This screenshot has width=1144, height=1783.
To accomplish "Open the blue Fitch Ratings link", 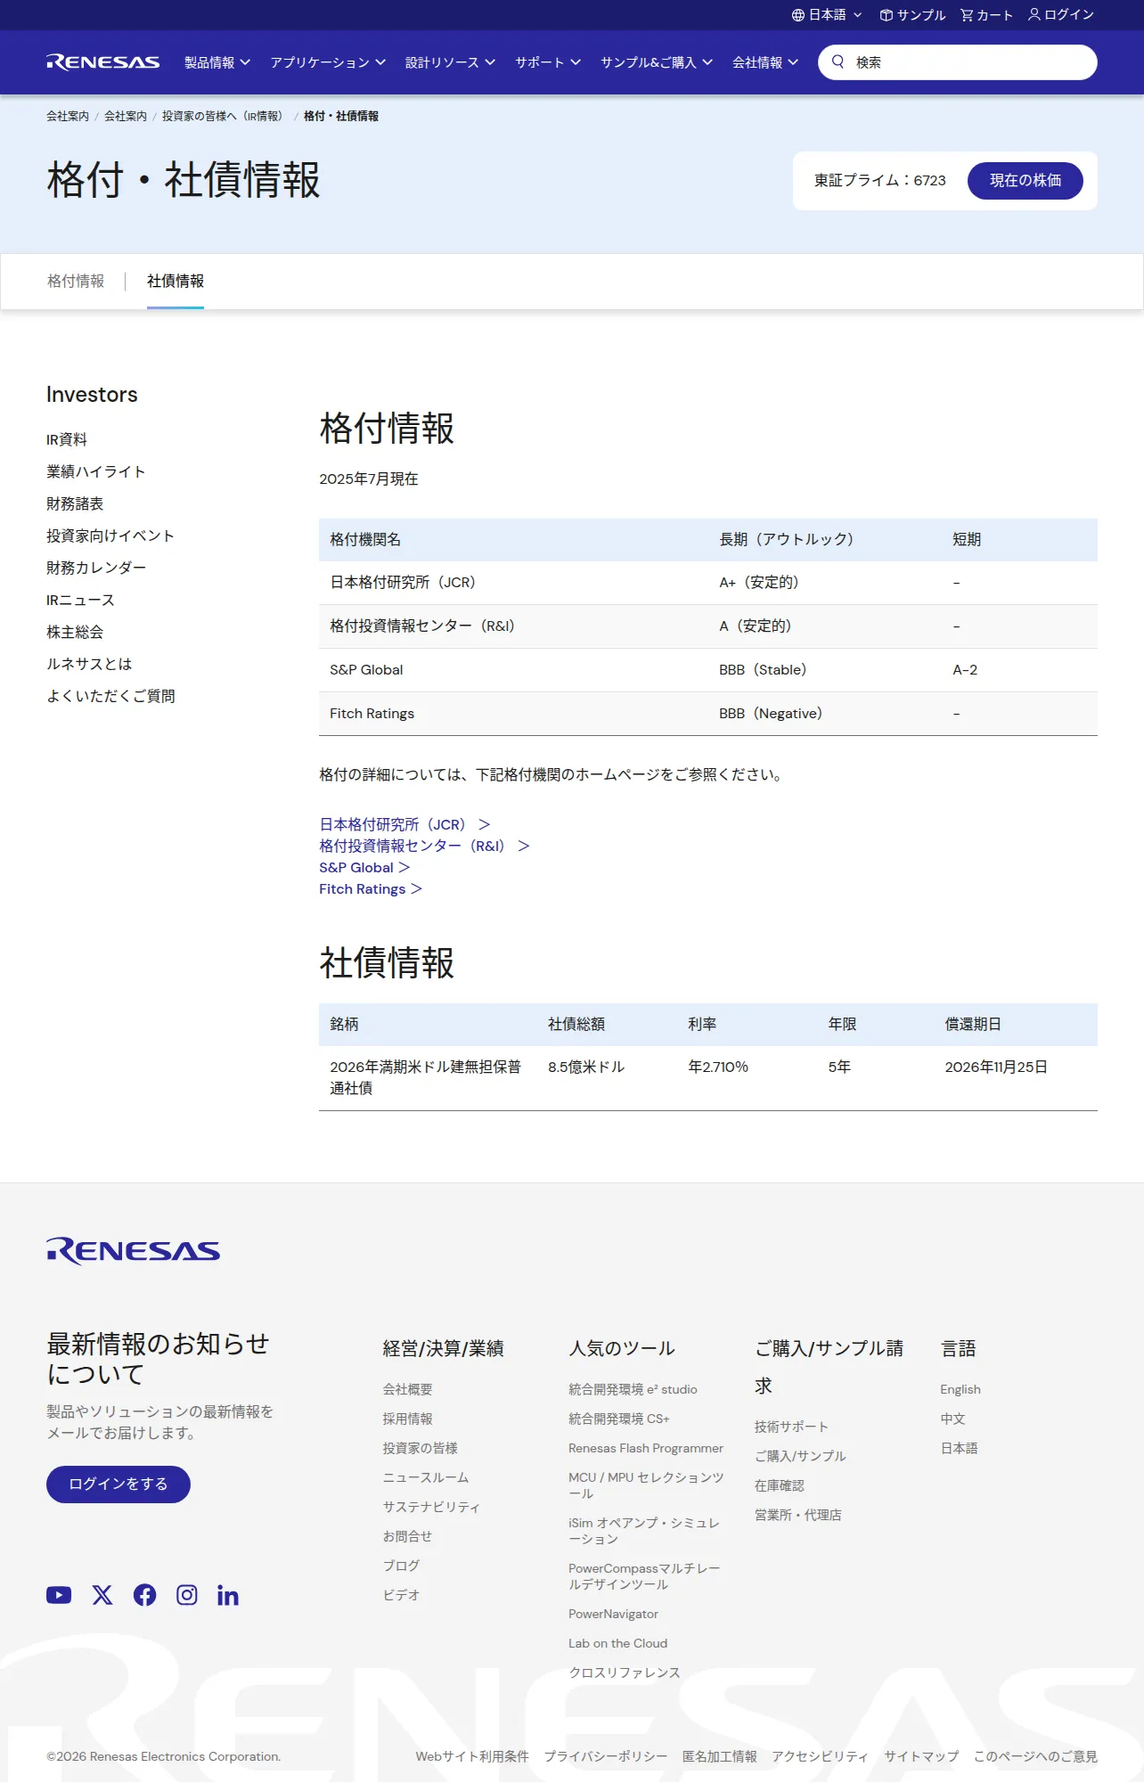I will pos(371,889).
